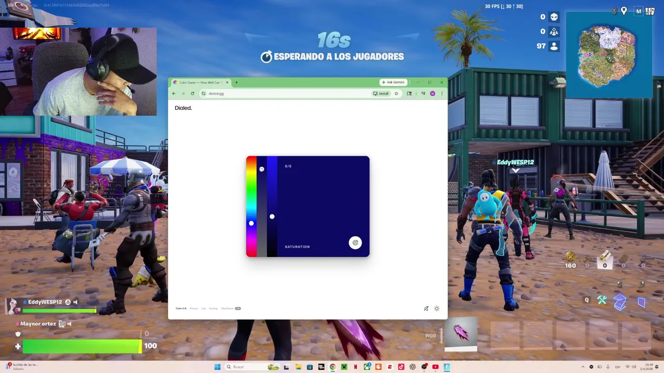Open TikTok from the taskbar

pos(401,367)
